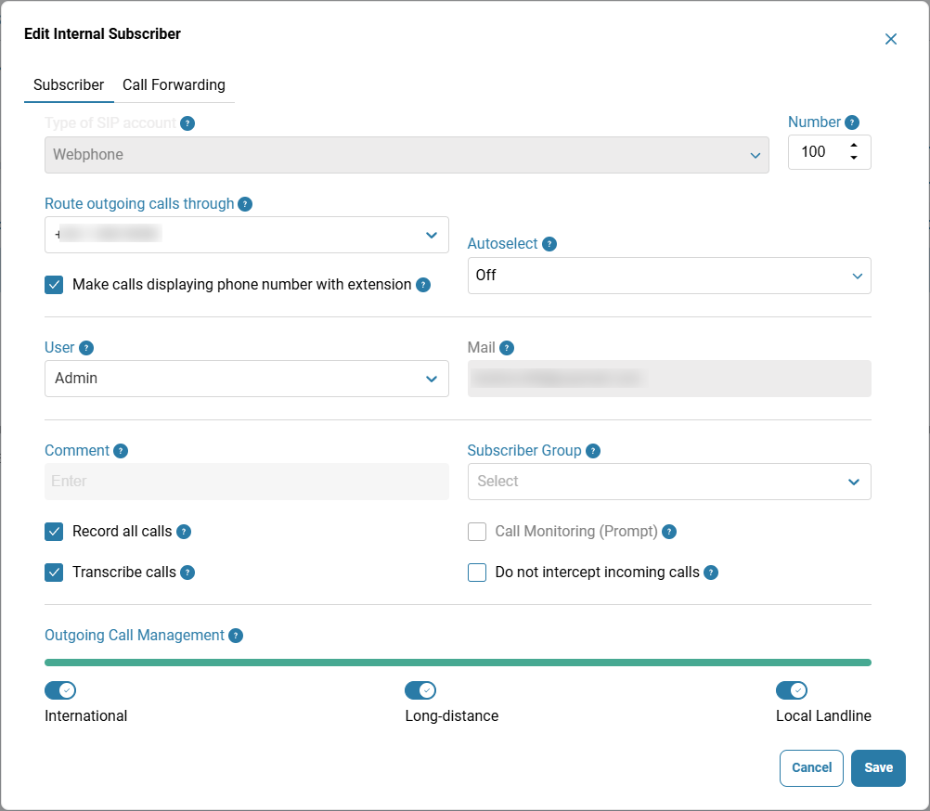Open the Type of SIP account Webphone dropdown
930x811 pixels.
point(407,155)
